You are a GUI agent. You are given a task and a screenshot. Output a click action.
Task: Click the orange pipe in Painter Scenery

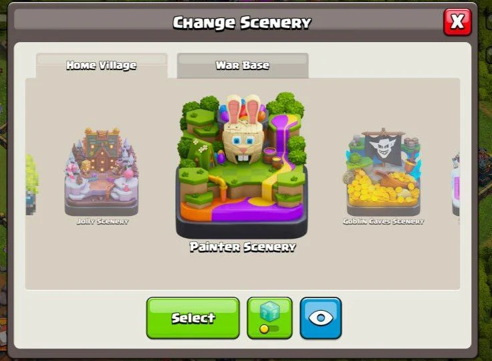point(219,186)
